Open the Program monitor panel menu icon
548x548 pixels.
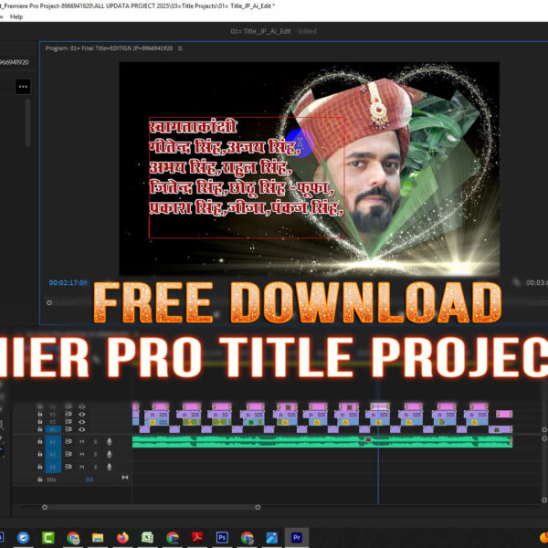click(x=180, y=48)
